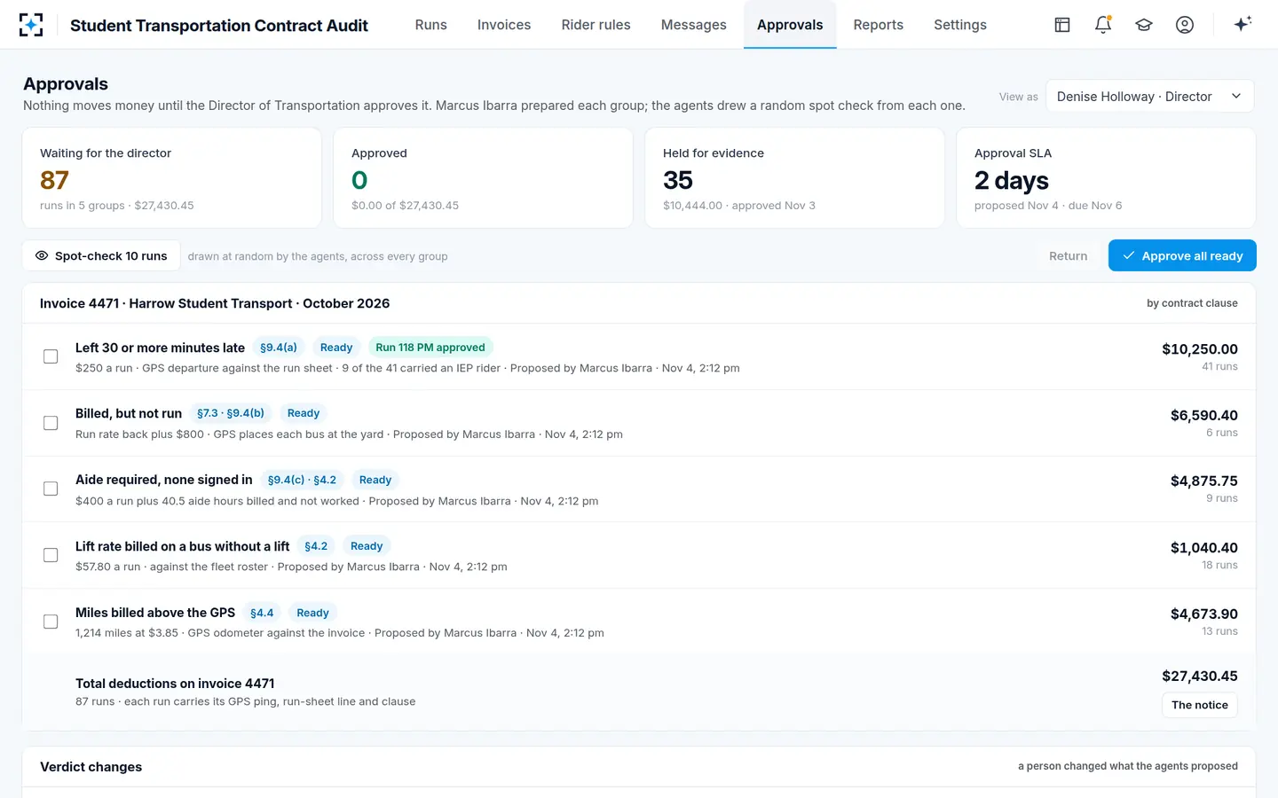1278x798 pixels.
Task: Click the §4.2 chip on the Lift rate row
Action: [316, 546]
